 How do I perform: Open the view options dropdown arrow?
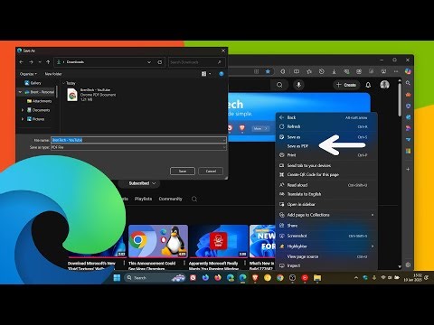tap(210, 74)
